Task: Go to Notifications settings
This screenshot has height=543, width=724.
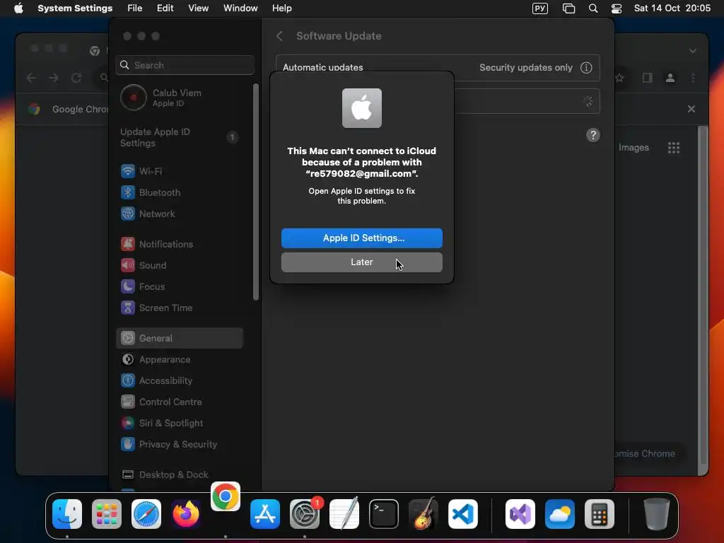Action: (179, 244)
